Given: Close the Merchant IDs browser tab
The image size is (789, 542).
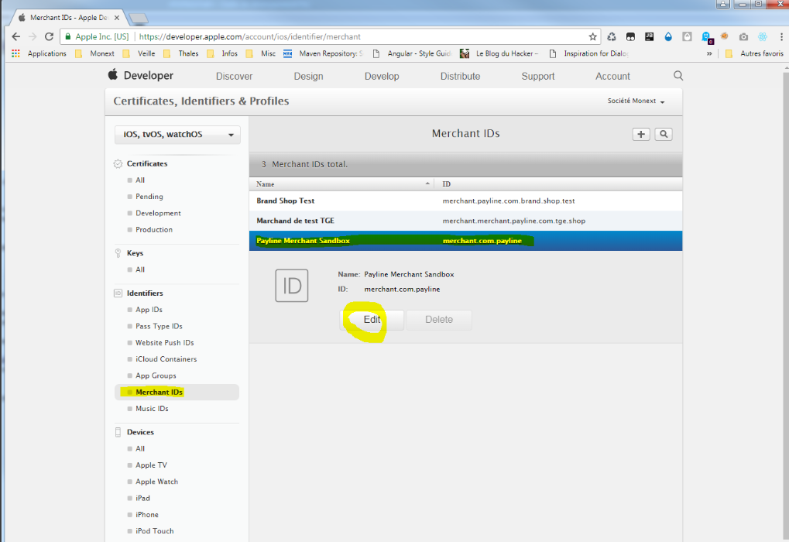Looking at the screenshot, I should [117, 18].
